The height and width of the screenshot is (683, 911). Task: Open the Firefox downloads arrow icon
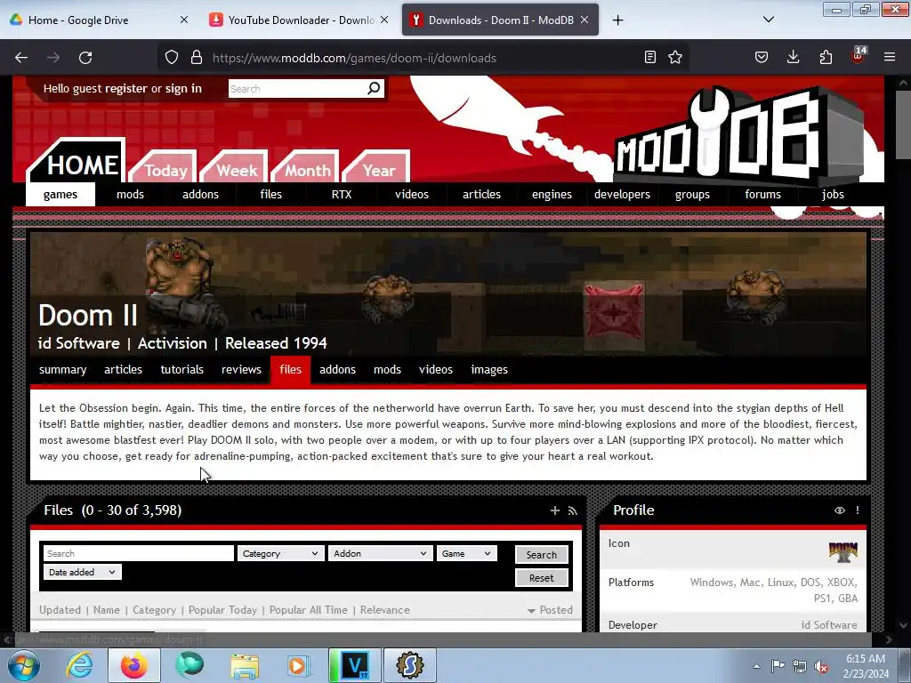[793, 57]
